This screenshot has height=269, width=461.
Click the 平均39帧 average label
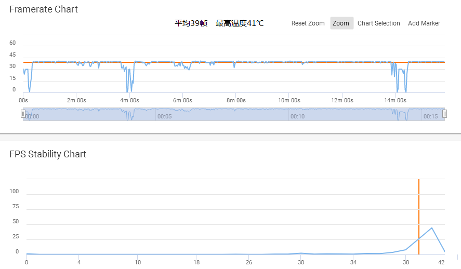click(191, 23)
